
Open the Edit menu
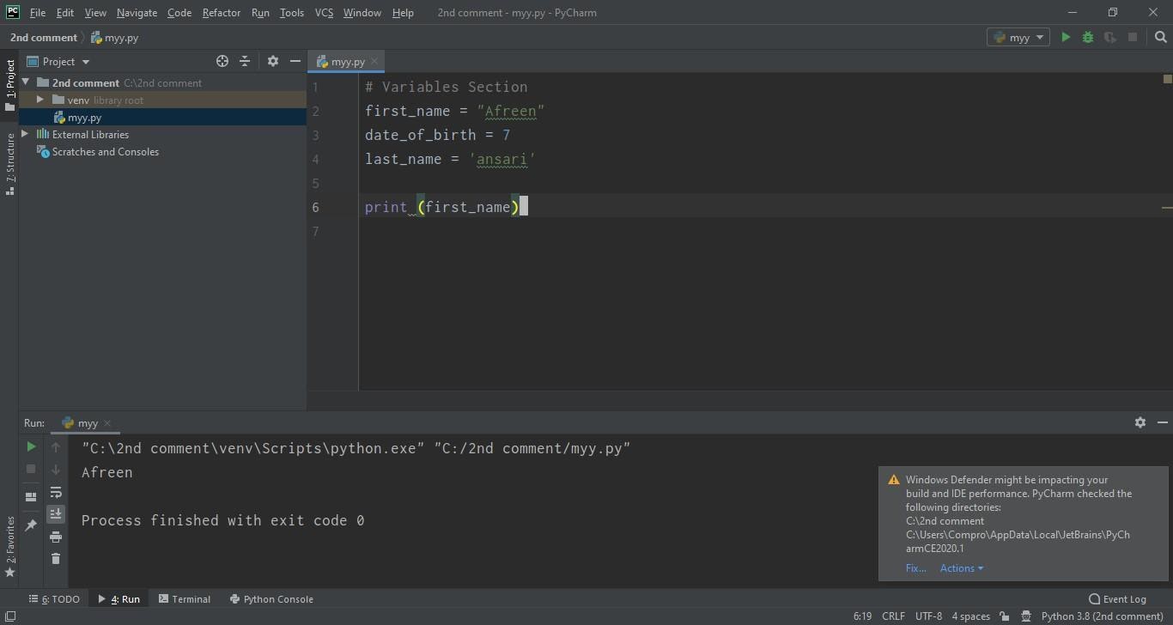click(x=65, y=13)
